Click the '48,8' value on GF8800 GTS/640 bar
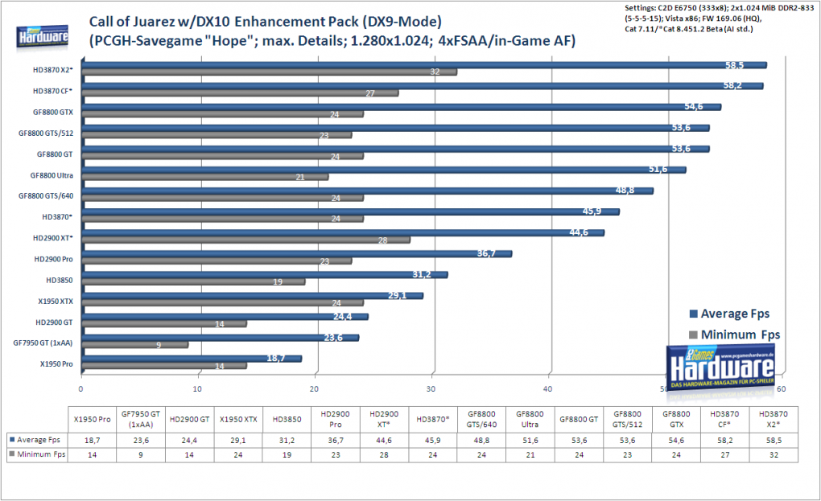The image size is (821, 501). [625, 191]
